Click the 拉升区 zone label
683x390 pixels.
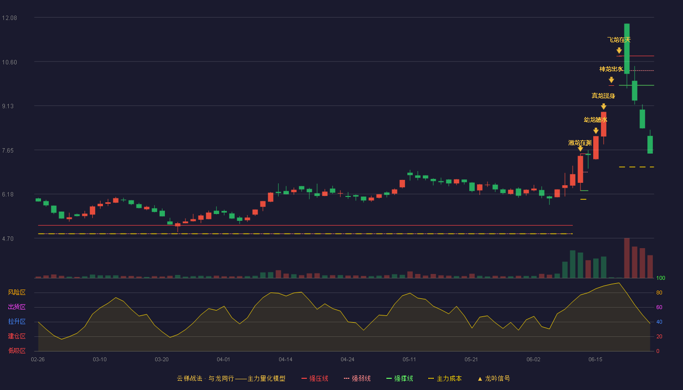click(x=17, y=322)
